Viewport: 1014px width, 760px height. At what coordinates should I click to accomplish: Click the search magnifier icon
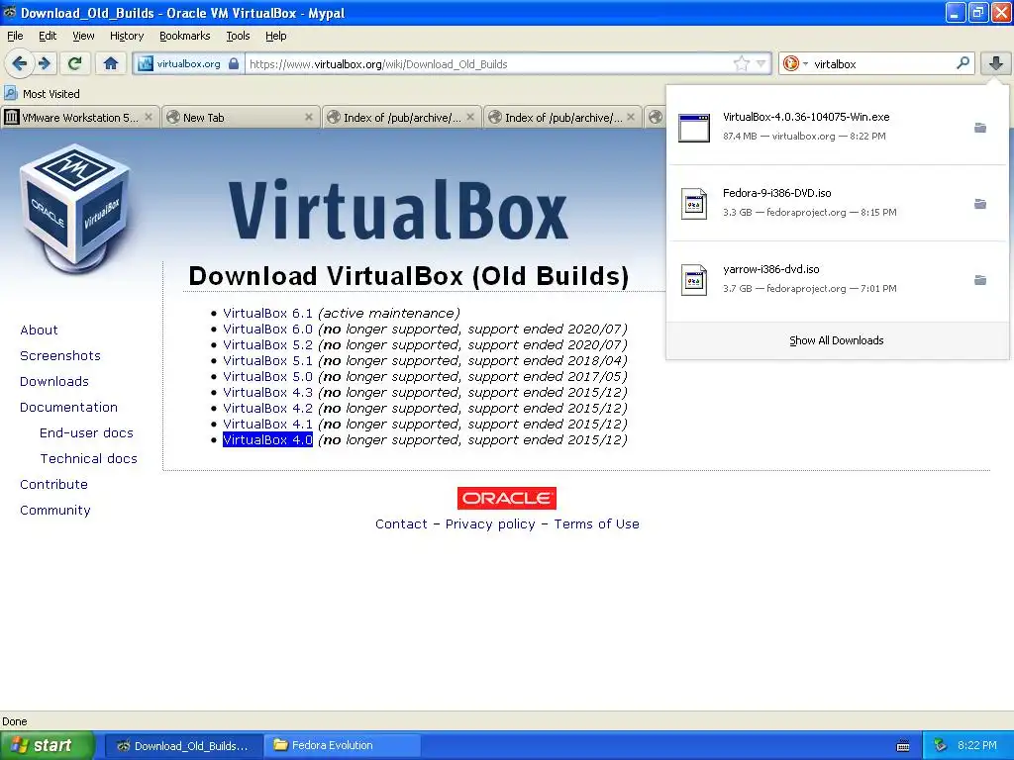[963, 63]
